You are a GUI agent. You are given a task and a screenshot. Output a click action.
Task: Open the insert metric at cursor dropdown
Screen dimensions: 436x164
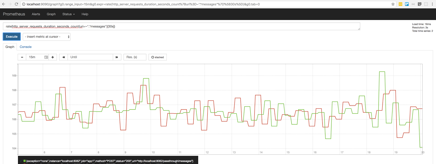[47, 37]
